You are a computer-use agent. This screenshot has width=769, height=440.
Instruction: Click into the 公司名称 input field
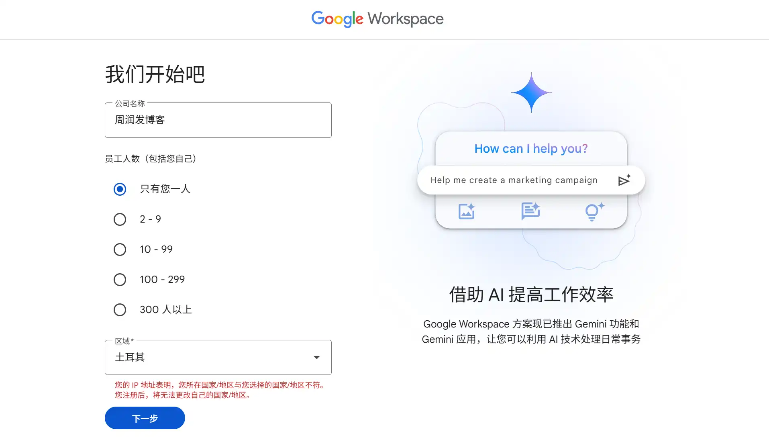(x=218, y=120)
